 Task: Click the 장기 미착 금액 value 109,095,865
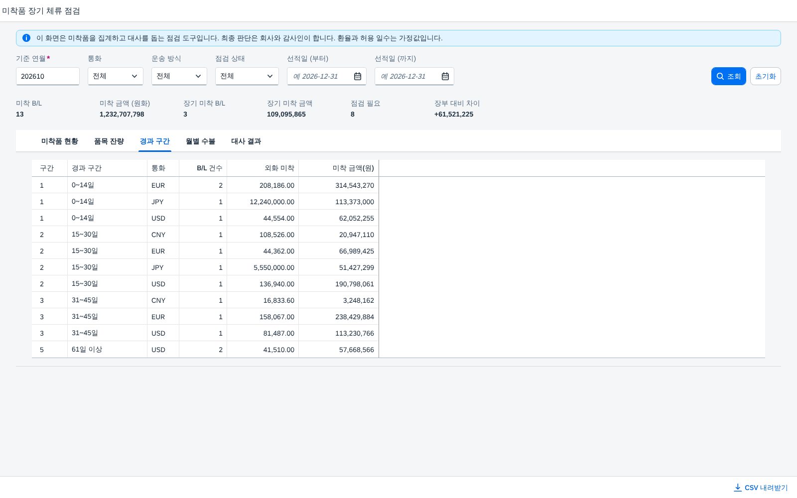click(x=286, y=114)
